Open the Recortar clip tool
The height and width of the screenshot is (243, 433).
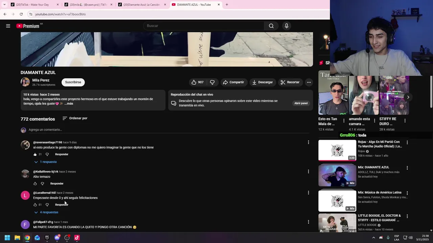point(290,82)
